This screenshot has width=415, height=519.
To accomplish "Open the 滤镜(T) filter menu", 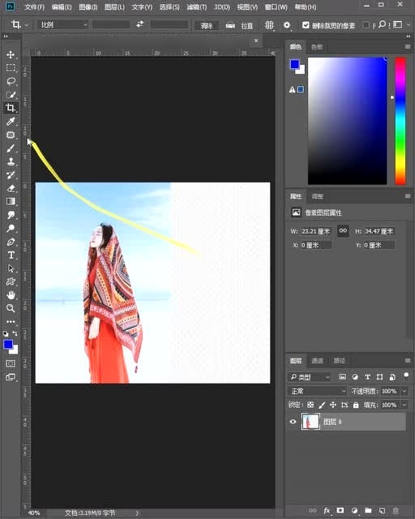I will click(197, 7).
